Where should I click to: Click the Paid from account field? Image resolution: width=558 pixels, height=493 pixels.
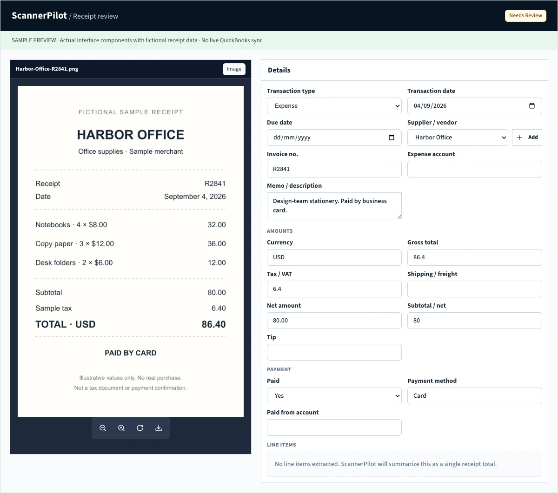point(334,427)
